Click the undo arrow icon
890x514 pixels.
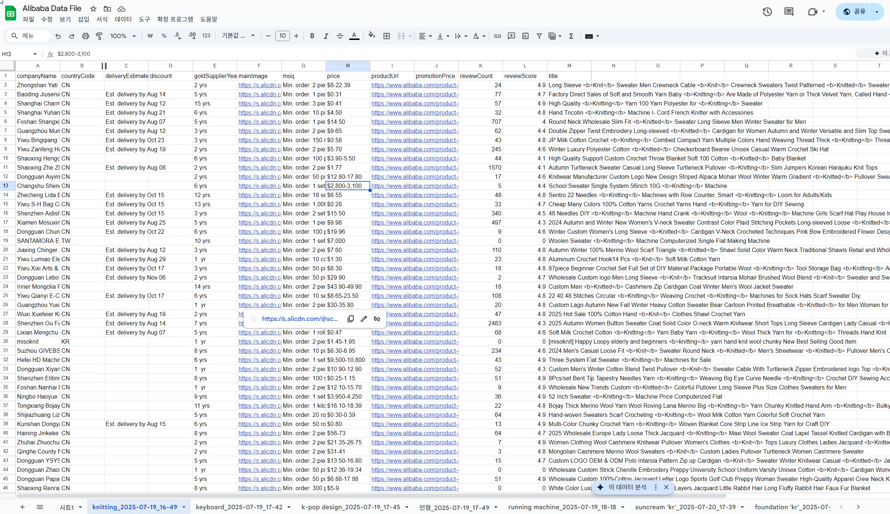click(x=58, y=36)
